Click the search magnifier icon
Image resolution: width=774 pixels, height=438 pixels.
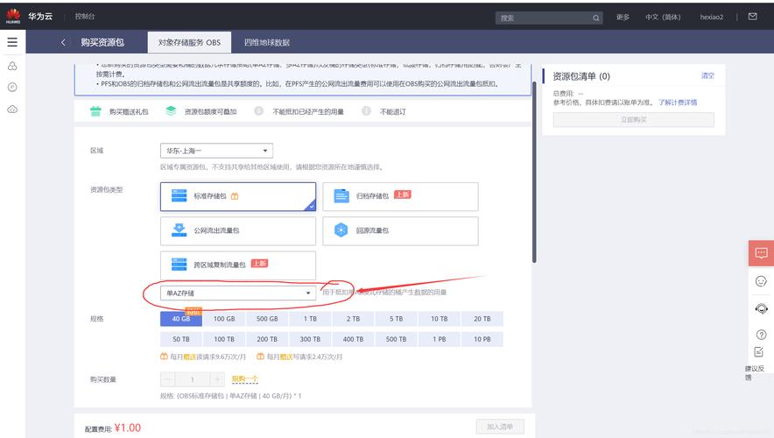pos(595,18)
